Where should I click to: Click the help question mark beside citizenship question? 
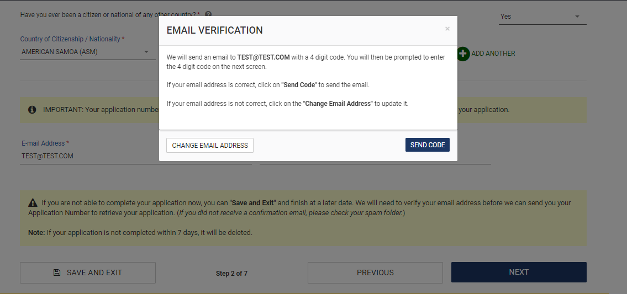tap(208, 15)
